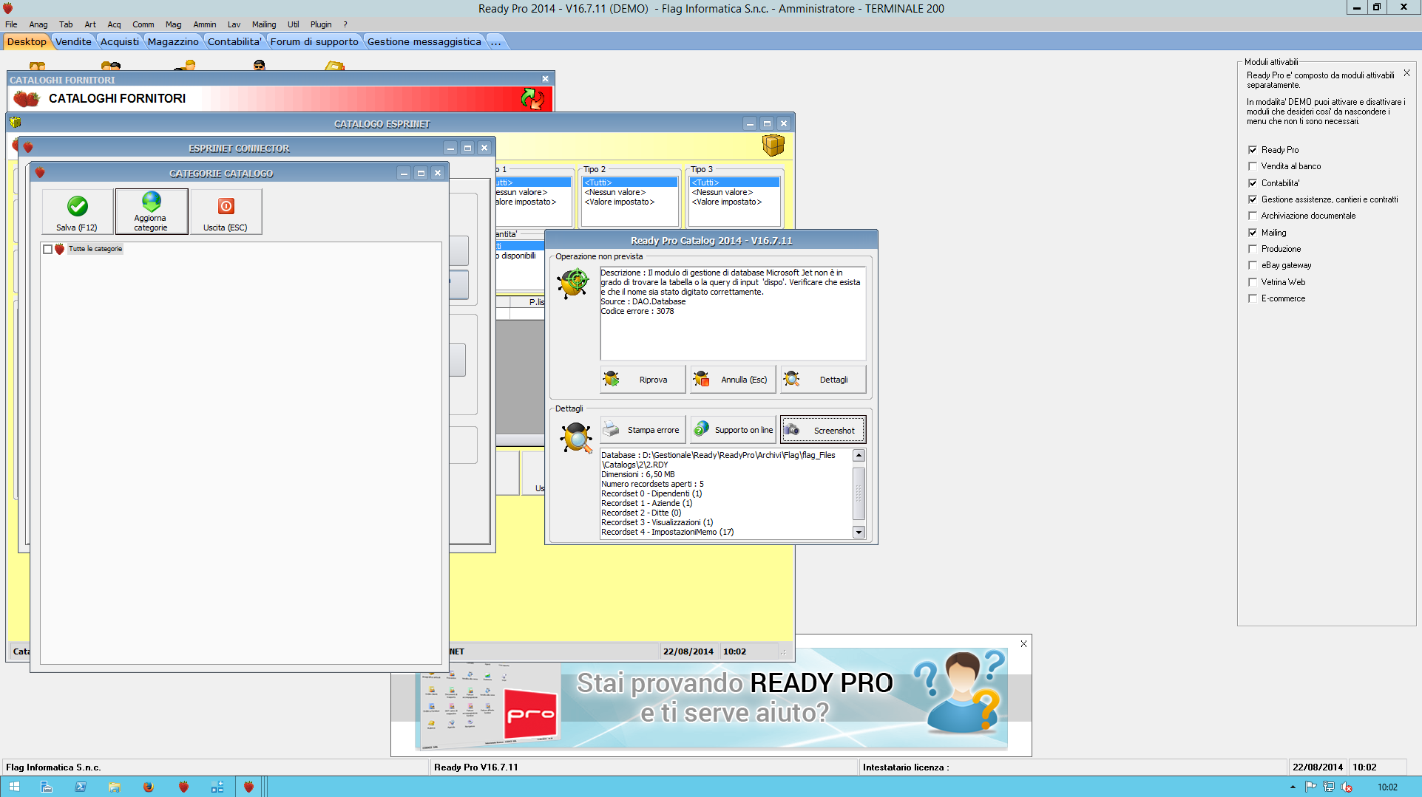Click Stampa errore printer button
The width and height of the screenshot is (1422, 797).
click(643, 430)
